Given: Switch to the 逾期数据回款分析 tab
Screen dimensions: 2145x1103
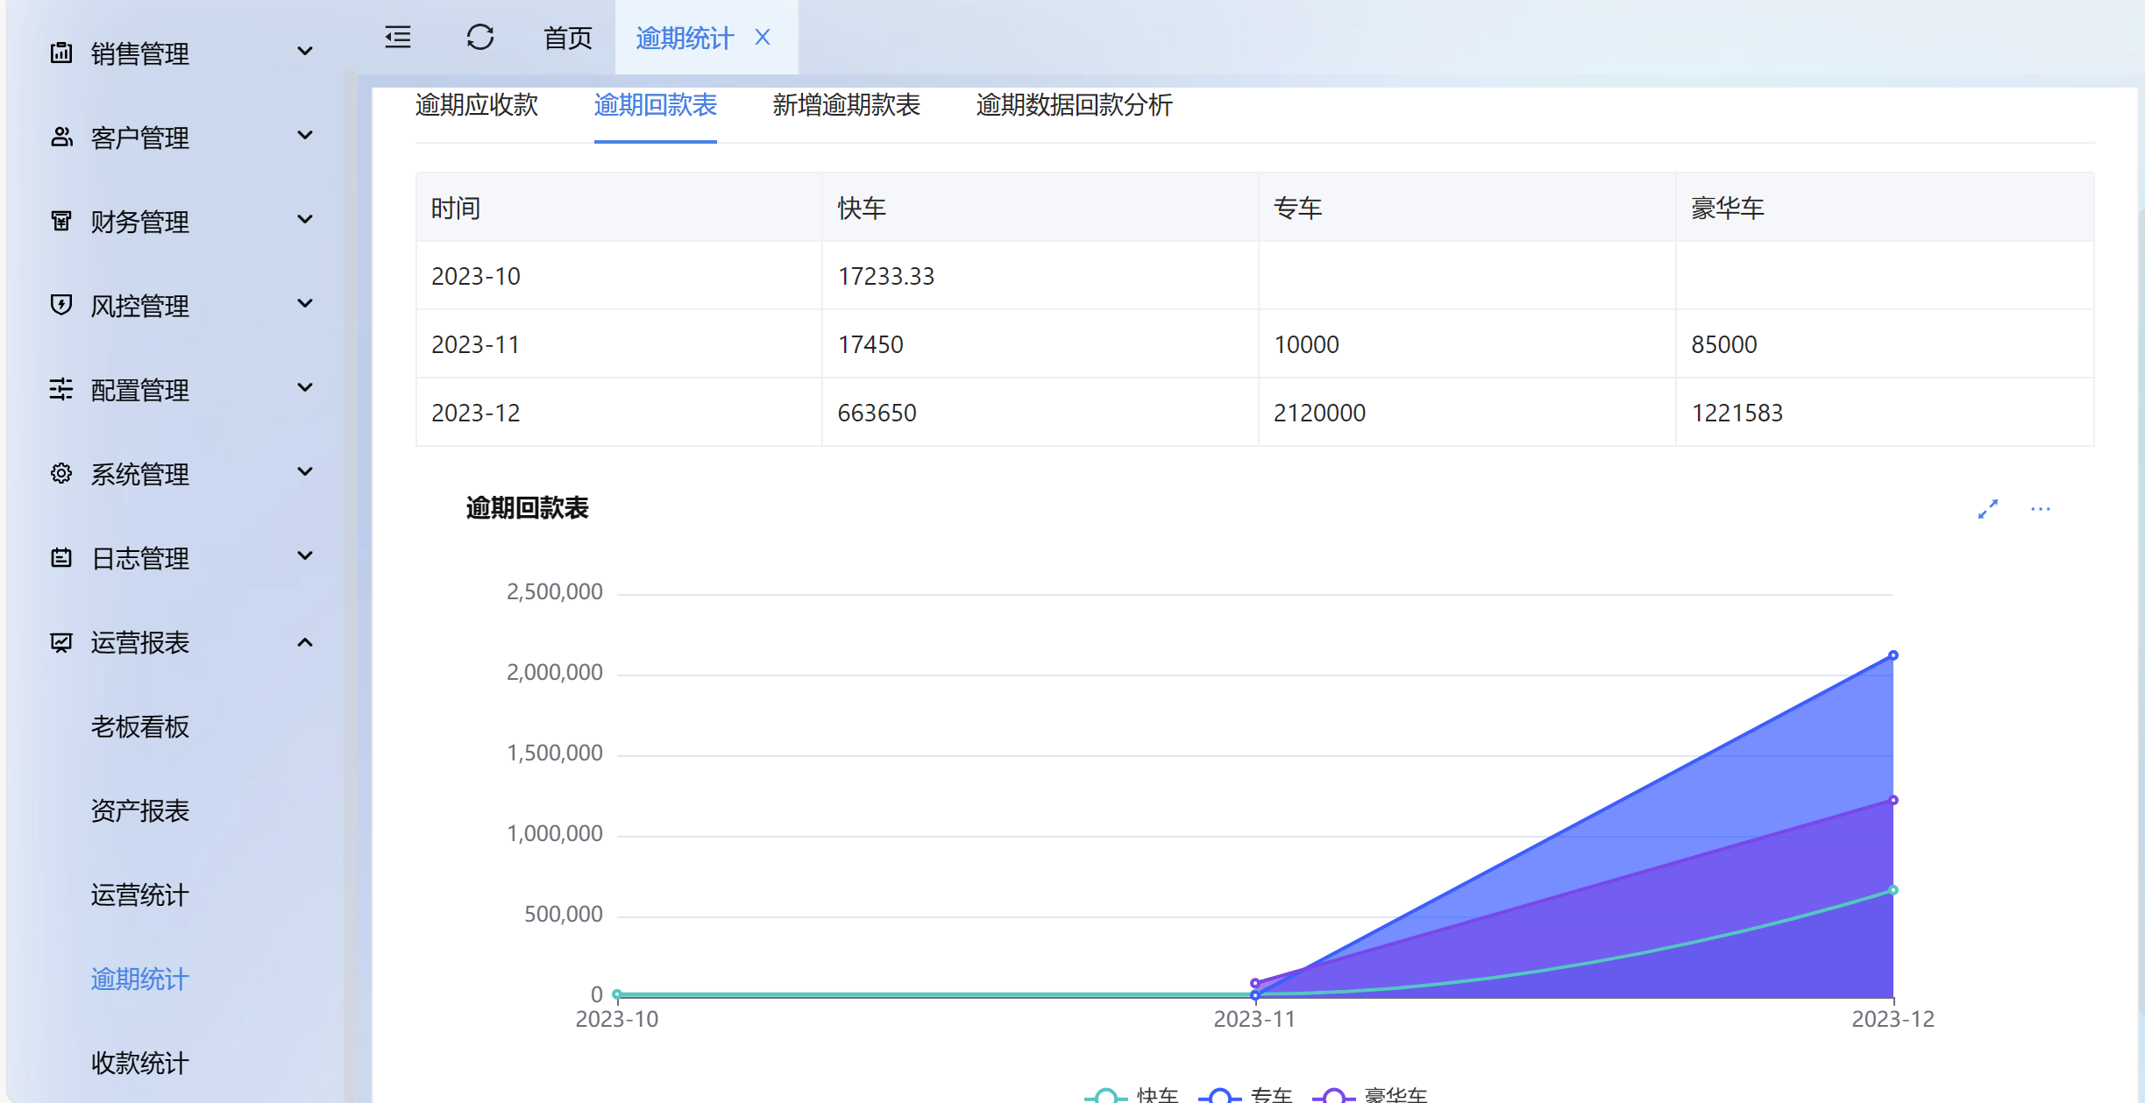Looking at the screenshot, I should (1074, 105).
